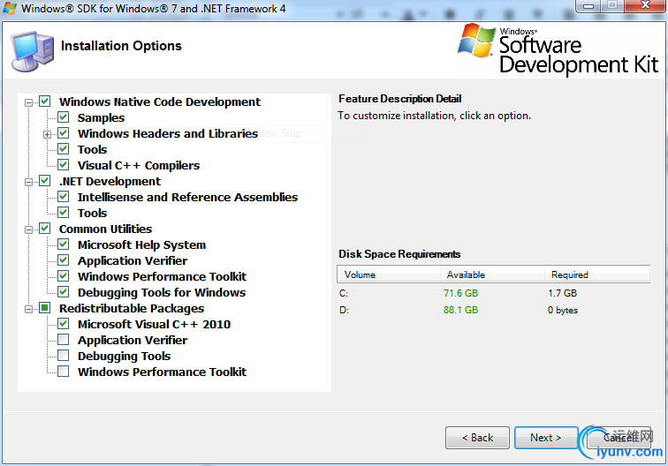
Task: Go to the previous step with Back
Action: pyautogui.click(x=477, y=438)
